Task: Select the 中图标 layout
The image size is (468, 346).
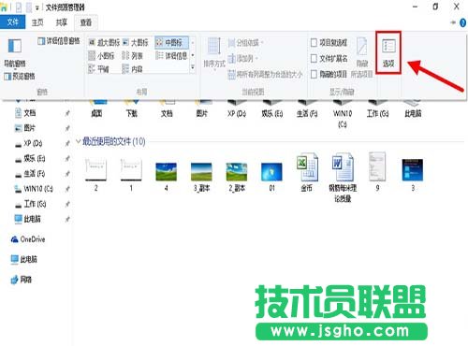Action: (171, 42)
